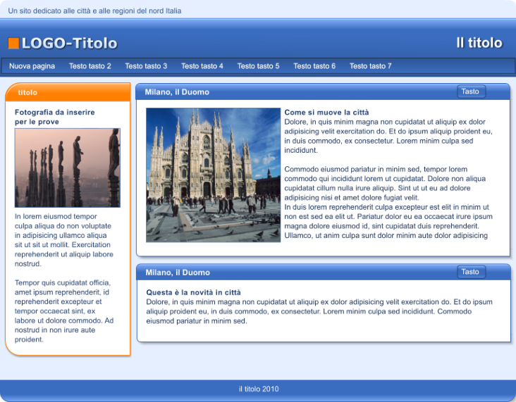
Task: Click the top tagline 'Un sito dedicato alle città'
Action: pyautogui.click(x=94, y=11)
